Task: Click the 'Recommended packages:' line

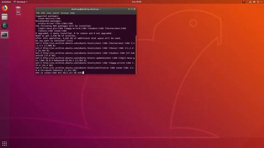Action: pyautogui.click(x=49, y=21)
